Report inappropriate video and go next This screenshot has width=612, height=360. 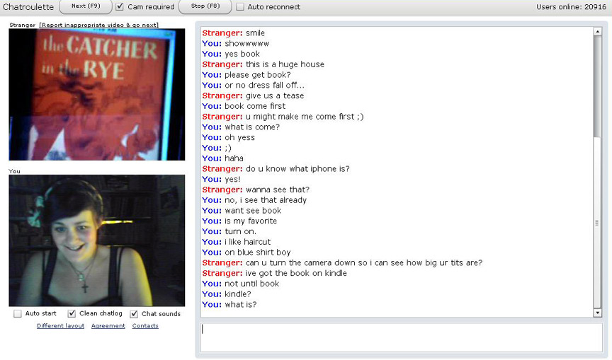(x=99, y=25)
